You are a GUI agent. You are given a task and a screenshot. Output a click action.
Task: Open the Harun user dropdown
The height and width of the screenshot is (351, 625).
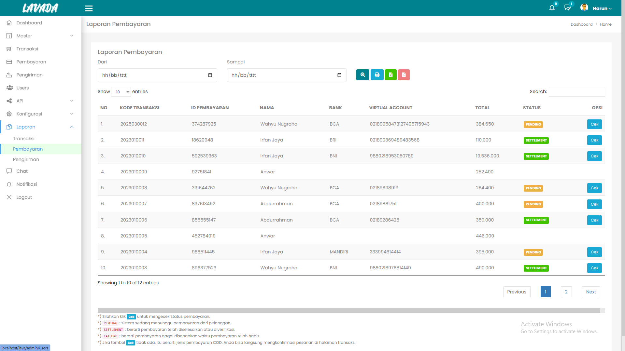(602, 8)
